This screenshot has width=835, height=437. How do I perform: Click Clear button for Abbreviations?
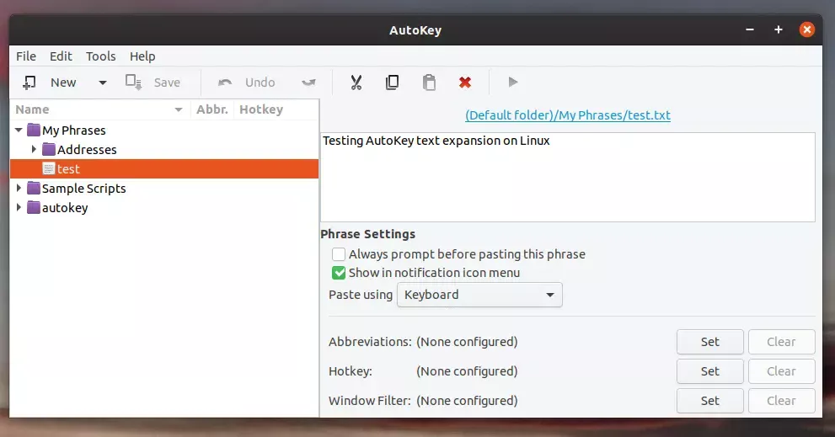(781, 342)
